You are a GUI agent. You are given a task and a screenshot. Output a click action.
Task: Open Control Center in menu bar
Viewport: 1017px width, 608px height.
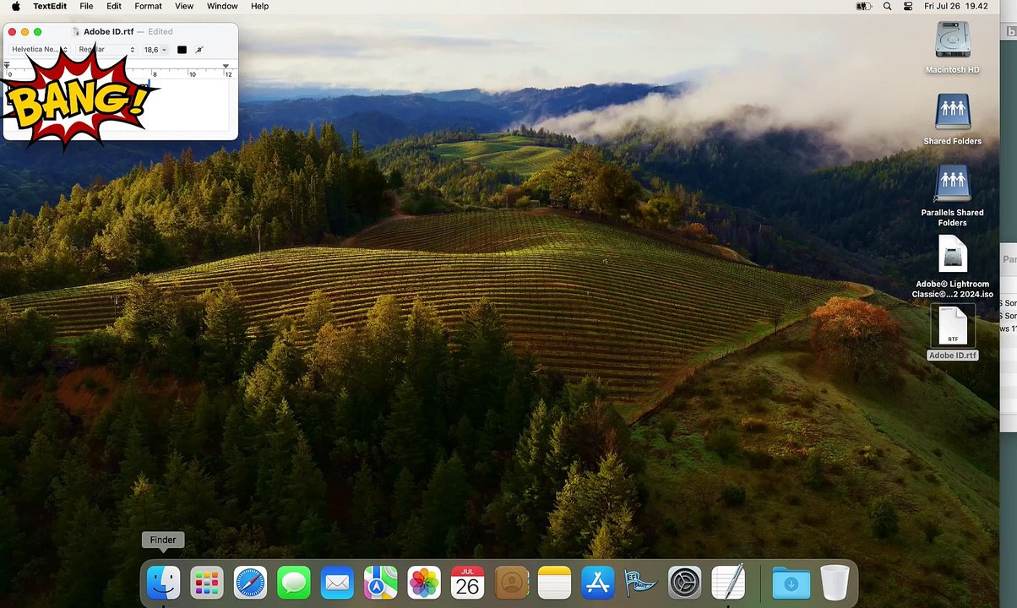tap(908, 6)
